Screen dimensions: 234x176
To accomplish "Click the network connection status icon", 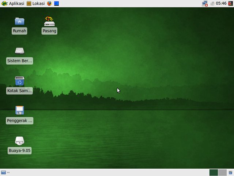I will point(205,3).
